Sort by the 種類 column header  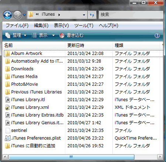[x=136, y=45]
